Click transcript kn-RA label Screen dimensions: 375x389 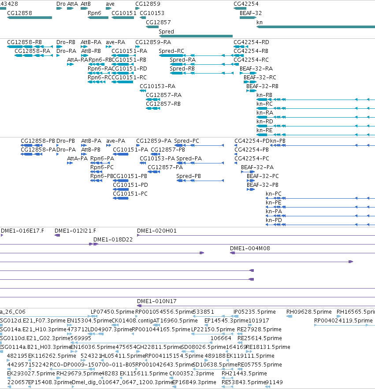pyautogui.click(x=265, y=113)
